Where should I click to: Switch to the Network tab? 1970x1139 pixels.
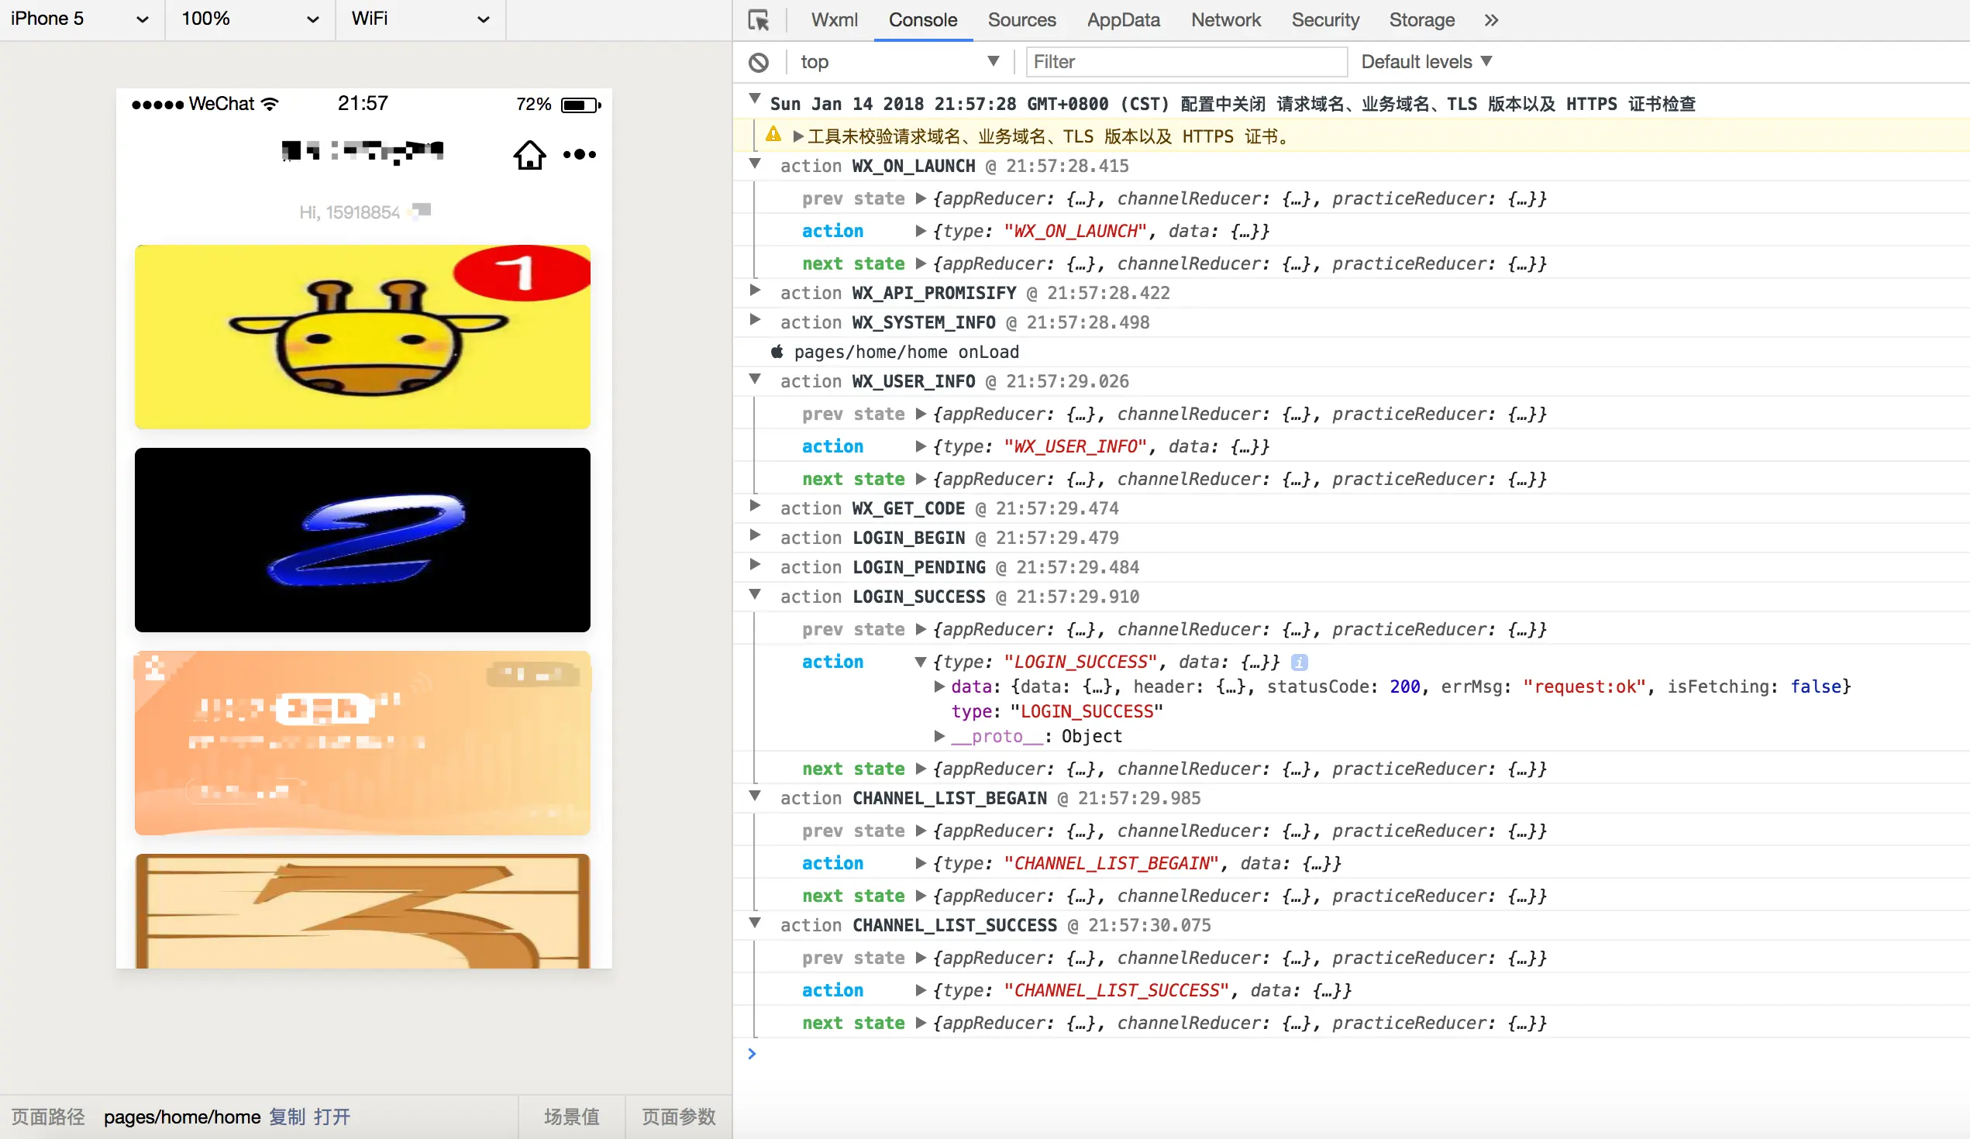click(1225, 20)
